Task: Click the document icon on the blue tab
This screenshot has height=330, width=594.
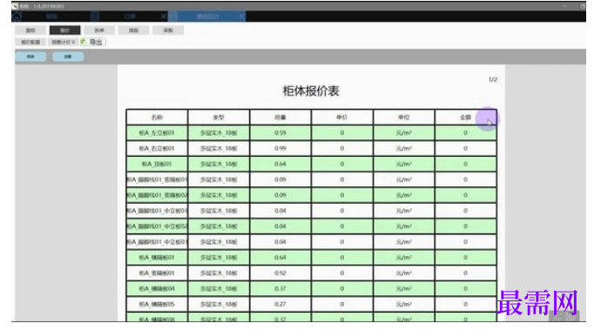Action: tap(172, 17)
